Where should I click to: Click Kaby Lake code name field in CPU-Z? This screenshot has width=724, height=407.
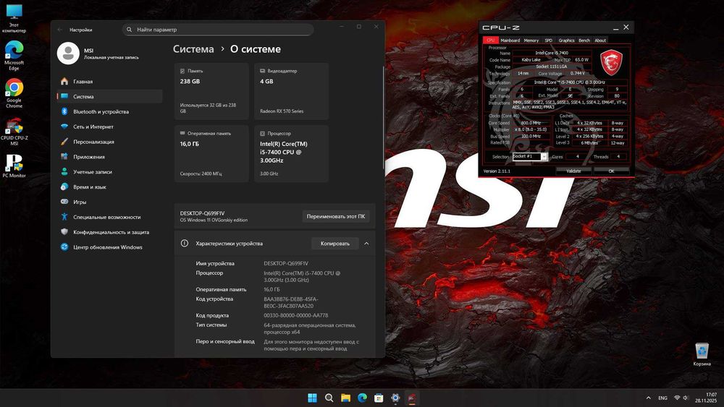(x=531, y=60)
